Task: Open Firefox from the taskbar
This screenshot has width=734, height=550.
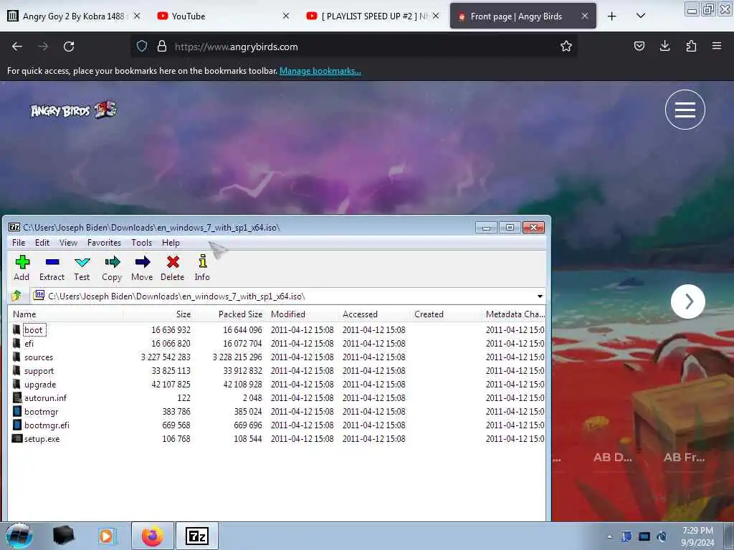Action: (x=153, y=536)
